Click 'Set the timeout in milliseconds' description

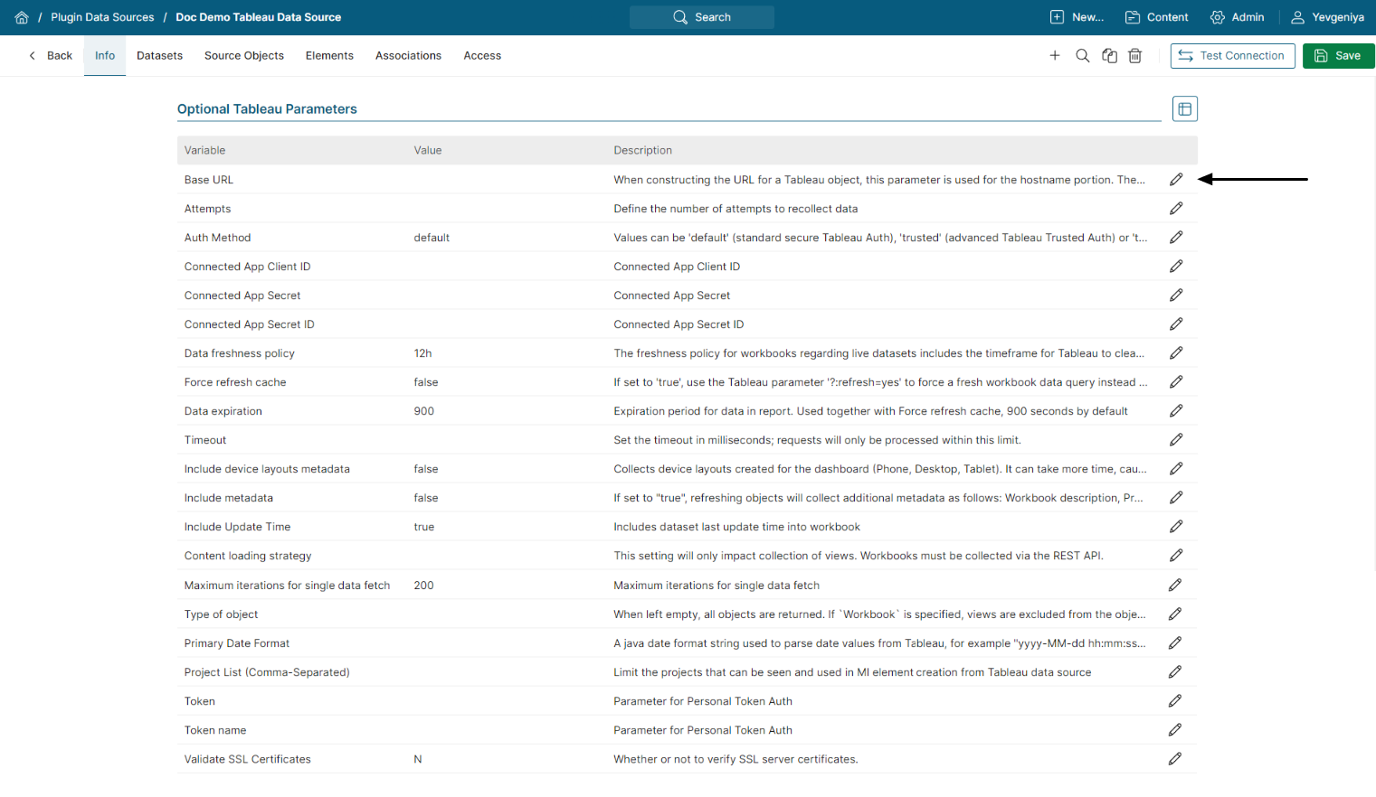pyautogui.click(x=818, y=440)
